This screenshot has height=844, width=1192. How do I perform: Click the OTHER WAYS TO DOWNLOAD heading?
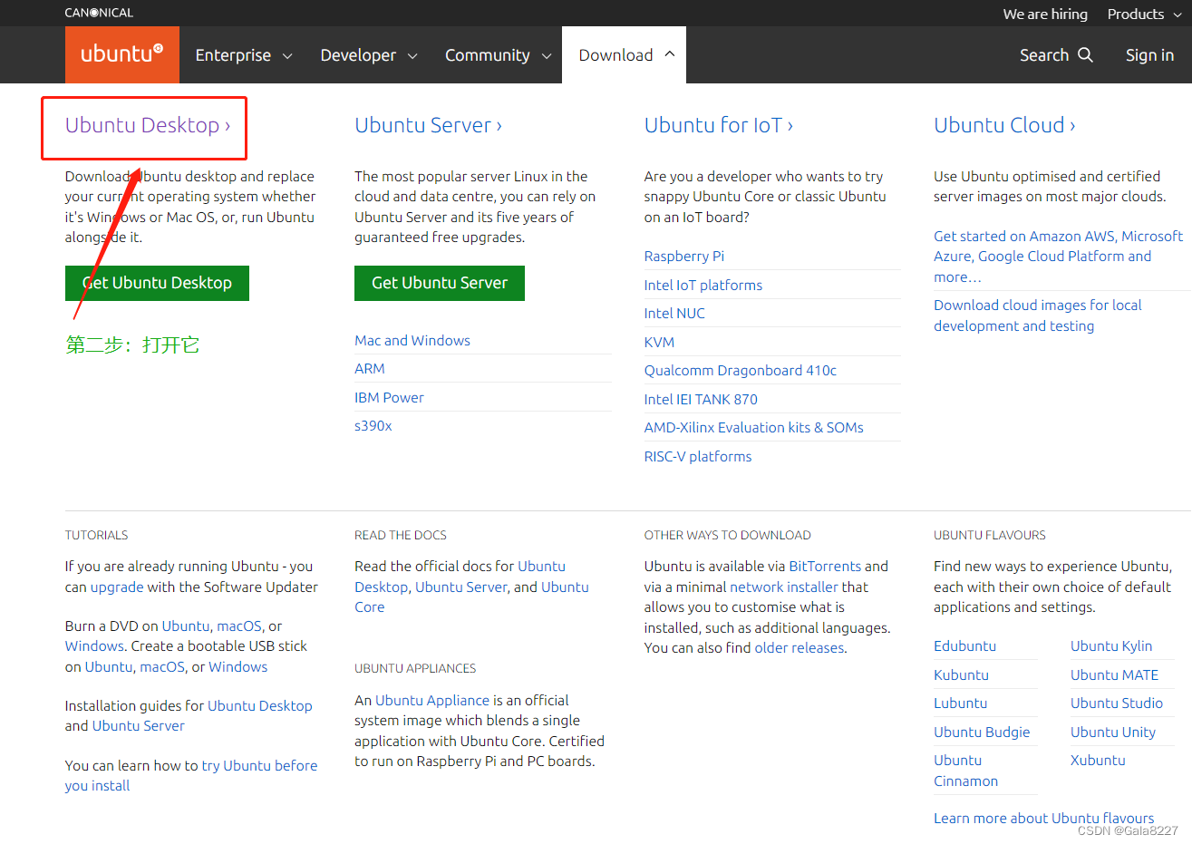[727, 535]
